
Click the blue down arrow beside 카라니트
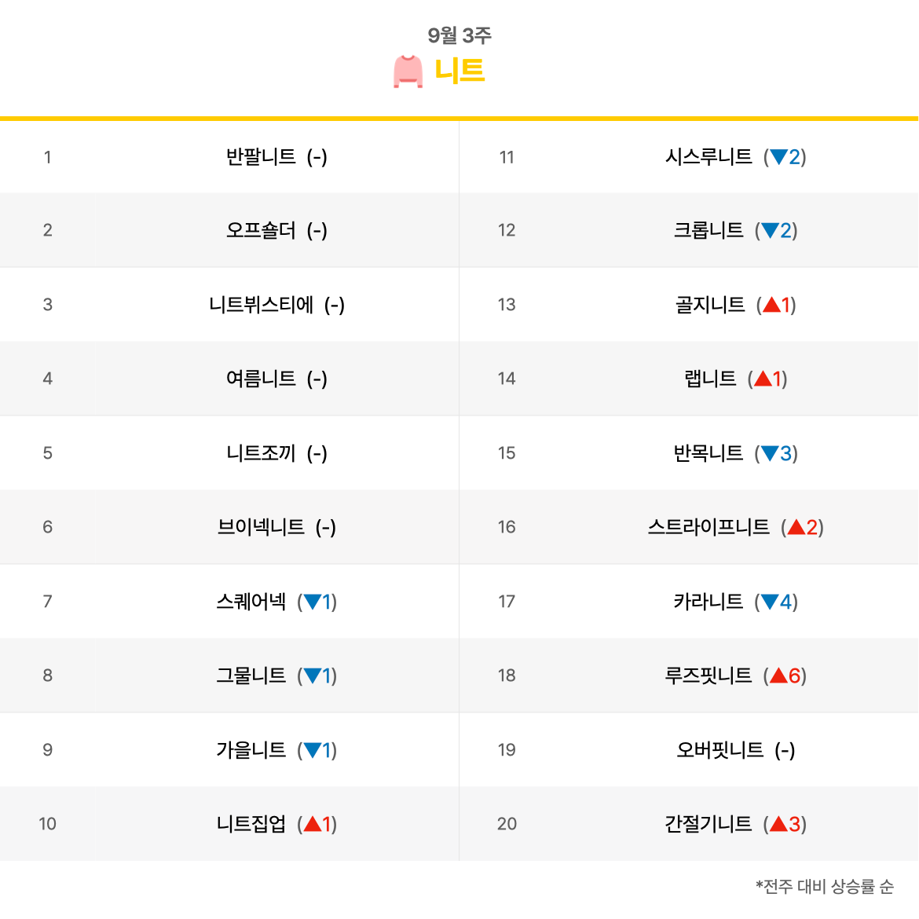[770, 602]
